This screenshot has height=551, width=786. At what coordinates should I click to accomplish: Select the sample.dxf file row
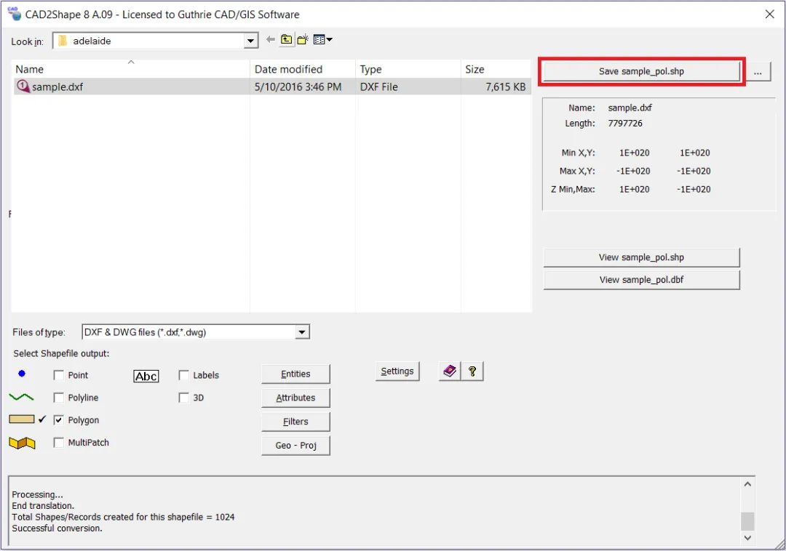pos(272,87)
